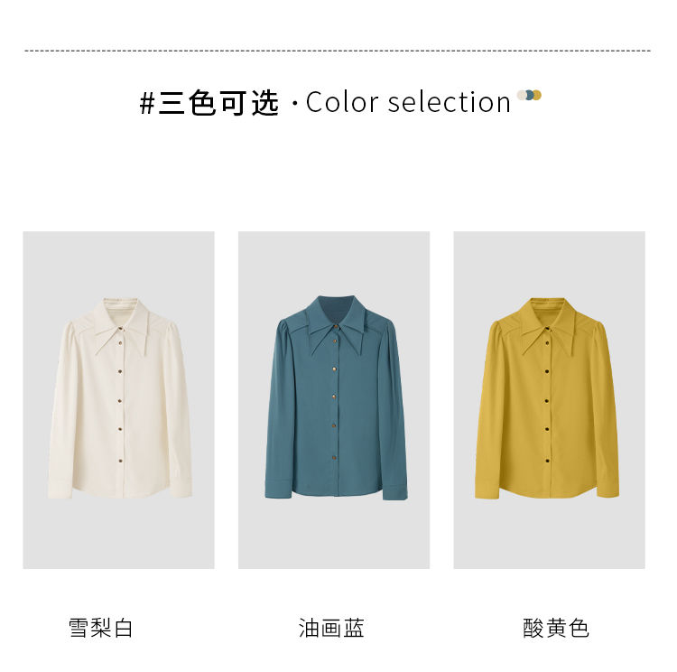Click the Color selection heading text
The image size is (677, 672).
tap(408, 102)
